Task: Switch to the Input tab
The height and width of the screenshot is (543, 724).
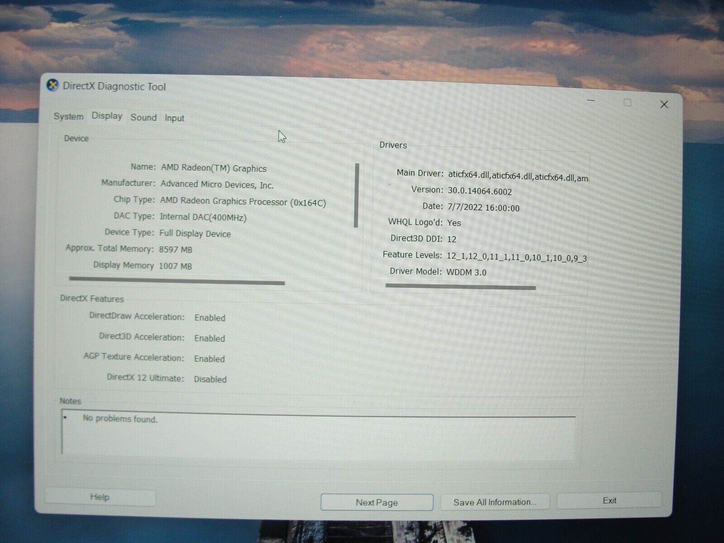Action: tap(174, 118)
